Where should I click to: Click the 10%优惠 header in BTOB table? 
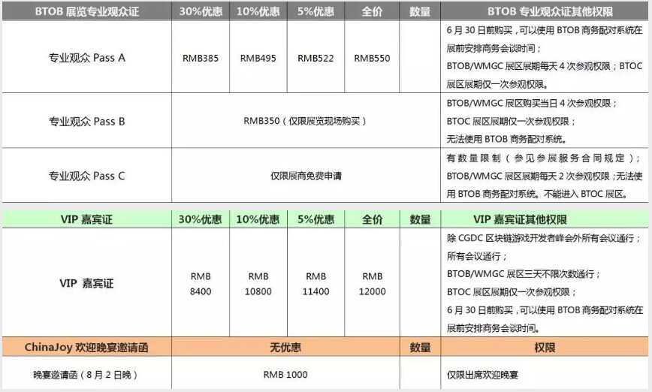(x=258, y=11)
